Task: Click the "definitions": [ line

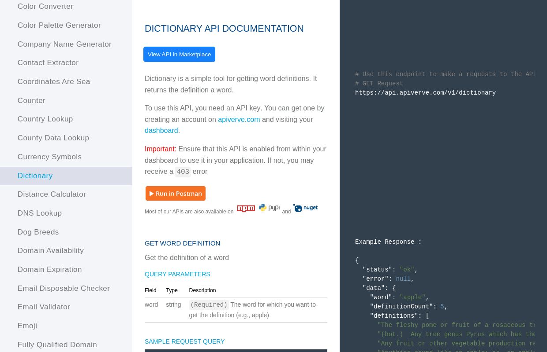Action: (x=399, y=316)
